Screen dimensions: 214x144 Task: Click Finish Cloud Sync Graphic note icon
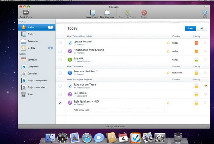168,52
